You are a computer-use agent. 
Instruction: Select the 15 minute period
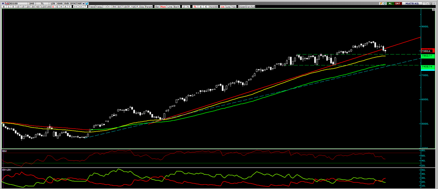point(23,7)
